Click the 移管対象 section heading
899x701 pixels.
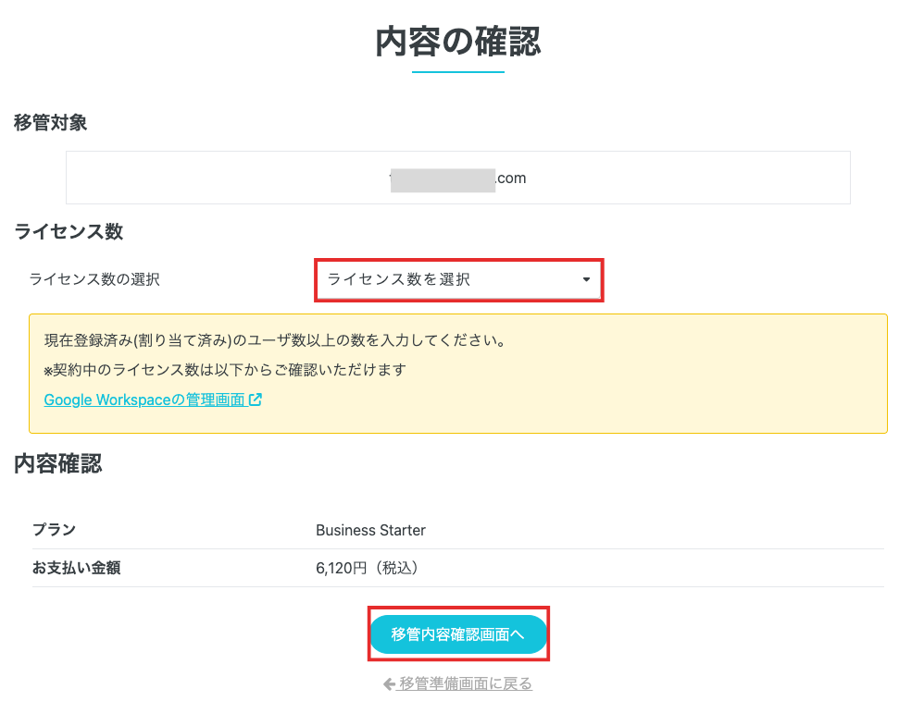[50, 123]
